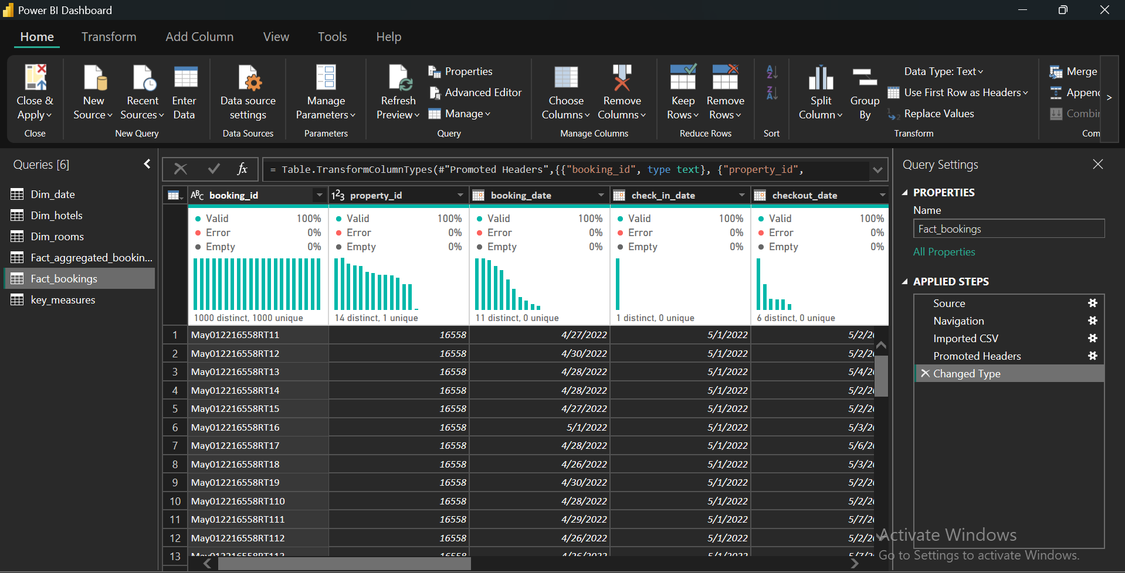Switch to the Tools tab
The height and width of the screenshot is (573, 1125).
coord(333,37)
